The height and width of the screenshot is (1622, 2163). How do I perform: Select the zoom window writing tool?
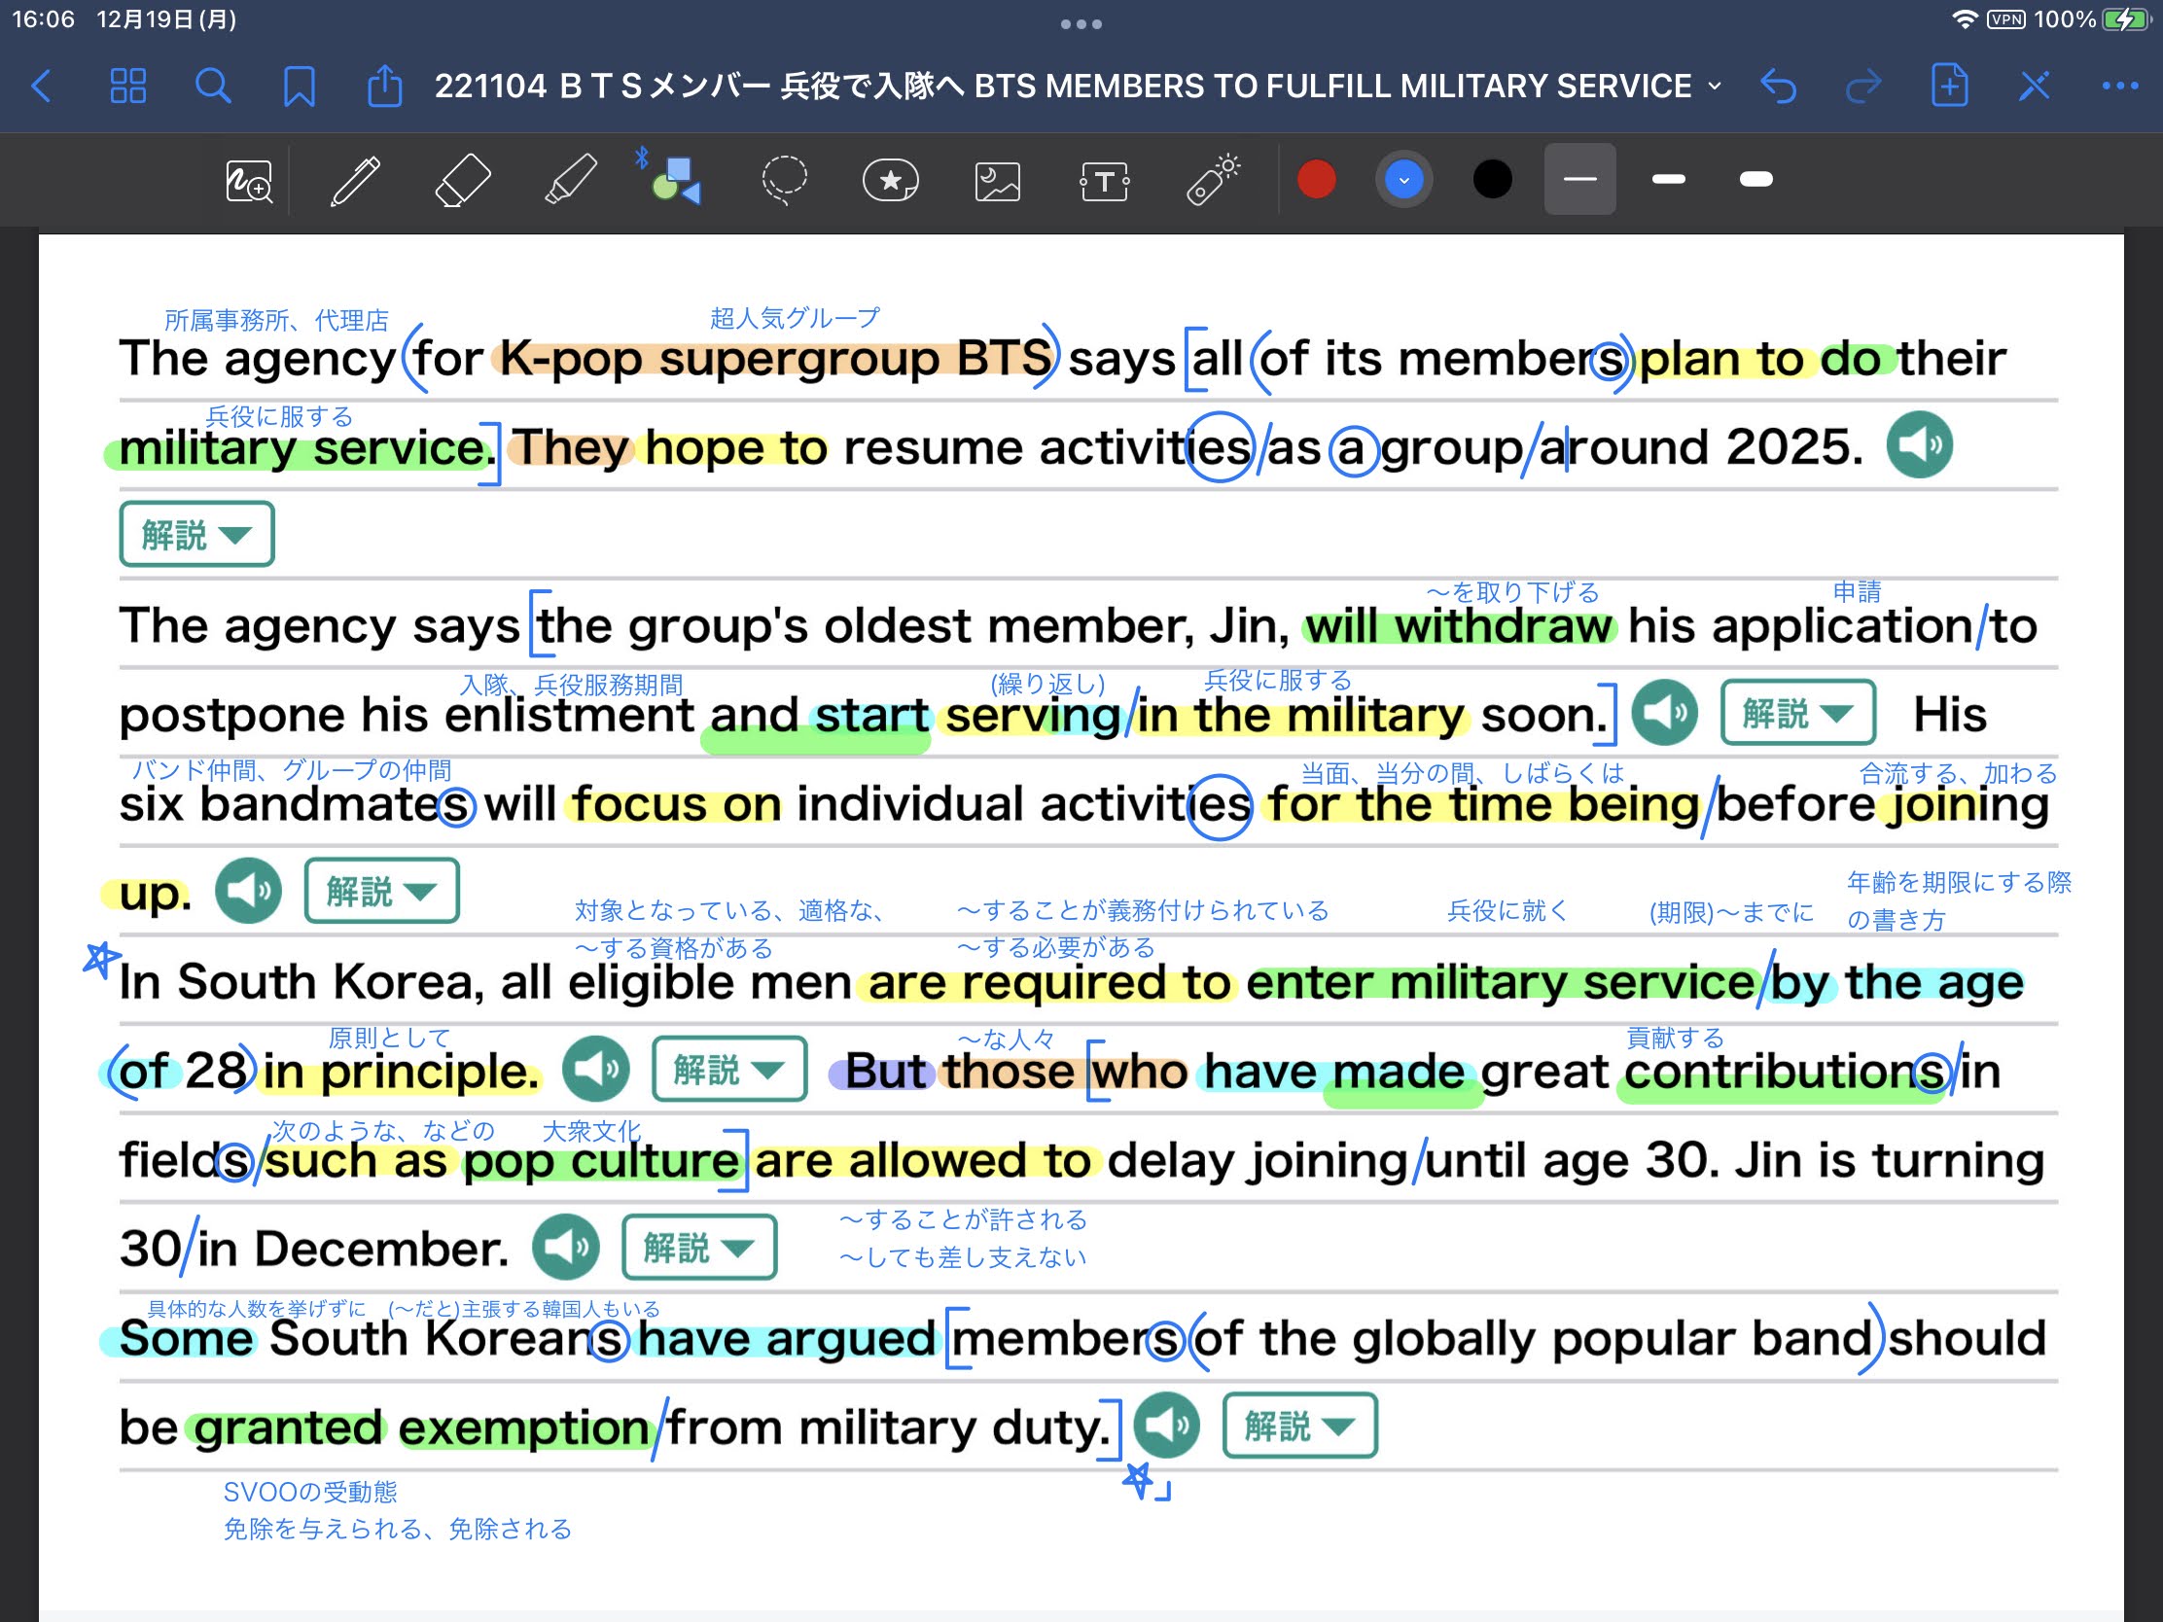tap(249, 181)
